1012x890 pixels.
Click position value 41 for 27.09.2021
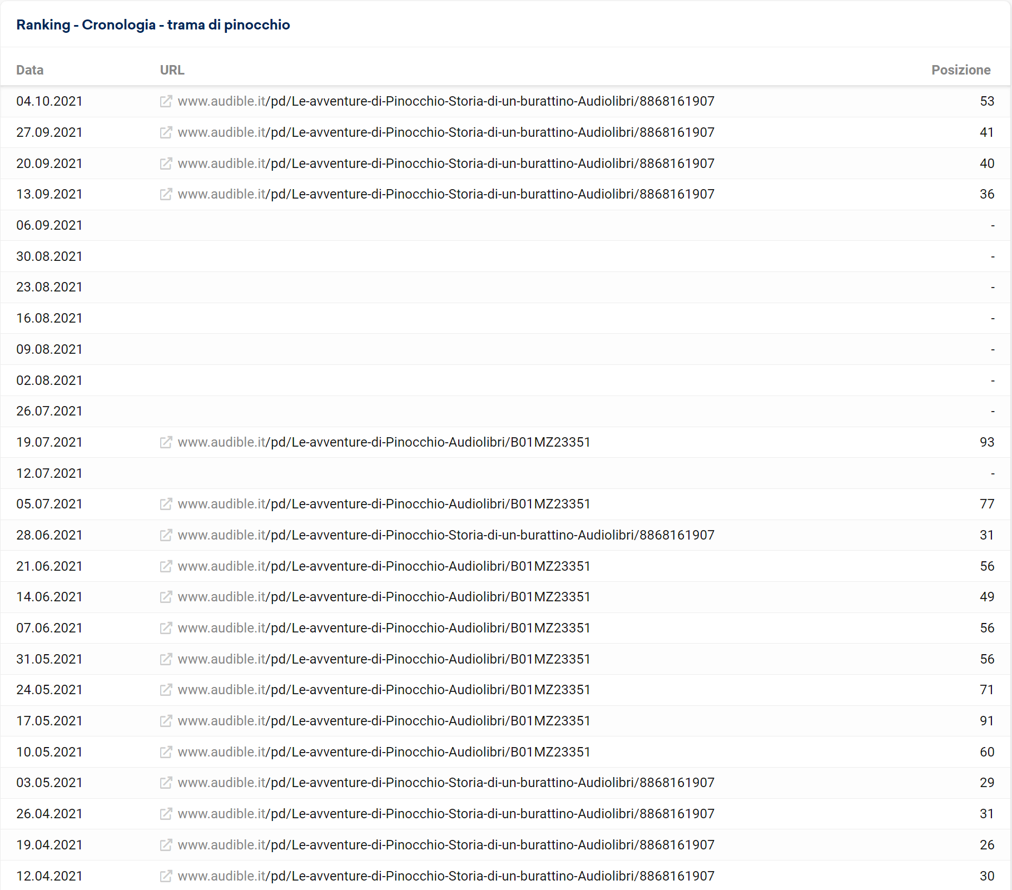(x=987, y=132)
